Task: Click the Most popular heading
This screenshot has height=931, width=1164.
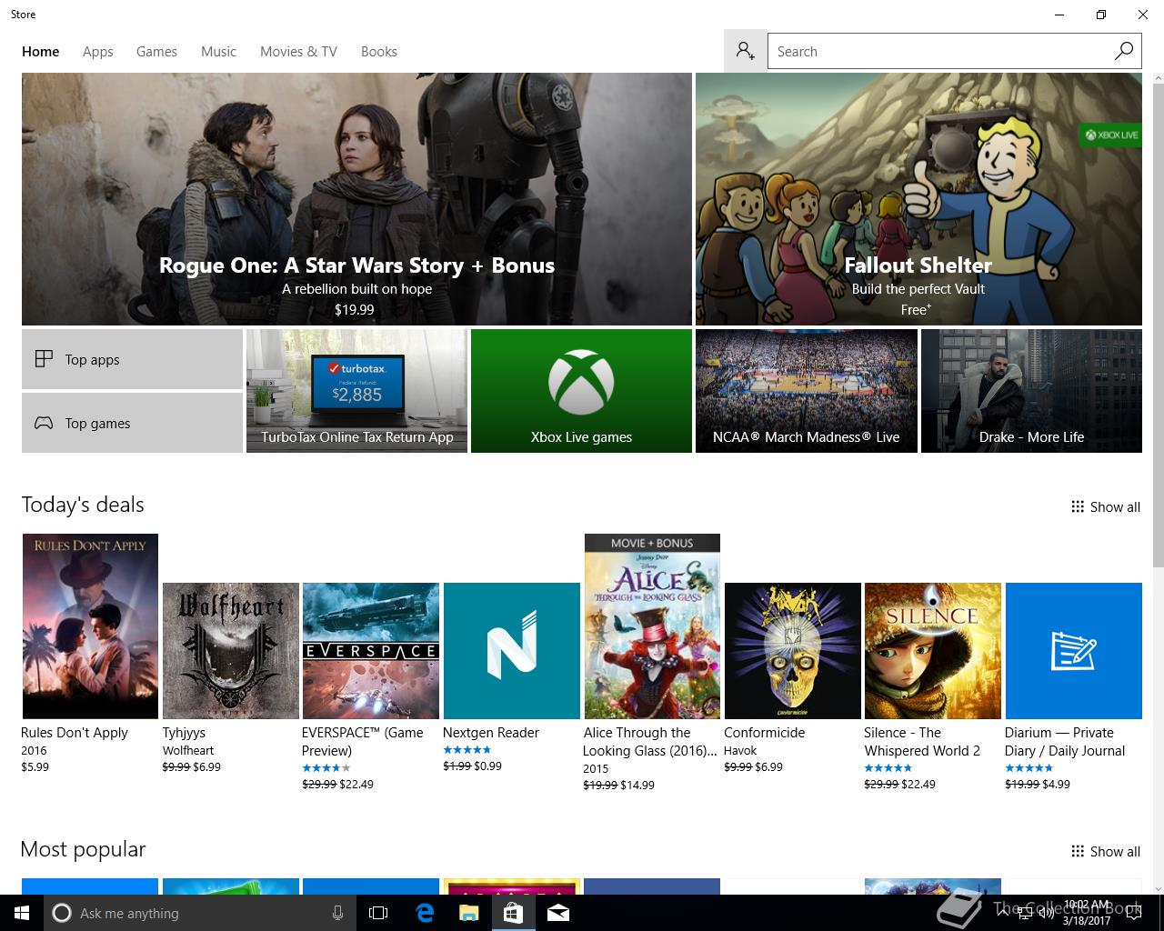Action: pos(83,849)
